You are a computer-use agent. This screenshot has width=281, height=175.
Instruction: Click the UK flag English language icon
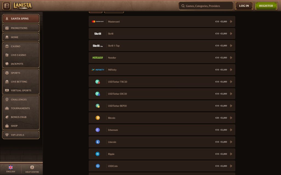pos(11,167)
